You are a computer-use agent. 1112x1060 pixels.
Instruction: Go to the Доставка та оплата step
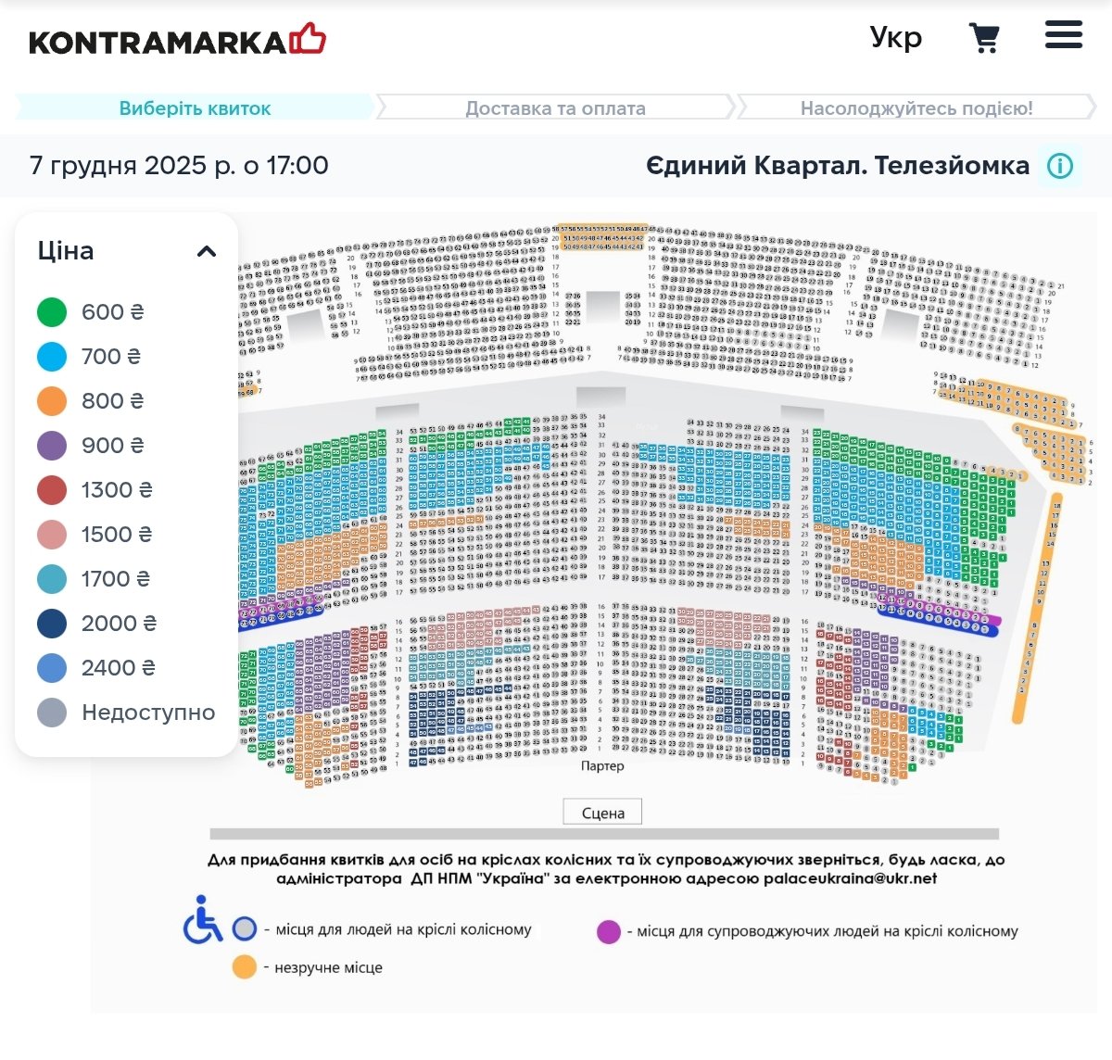click(555, 108)
